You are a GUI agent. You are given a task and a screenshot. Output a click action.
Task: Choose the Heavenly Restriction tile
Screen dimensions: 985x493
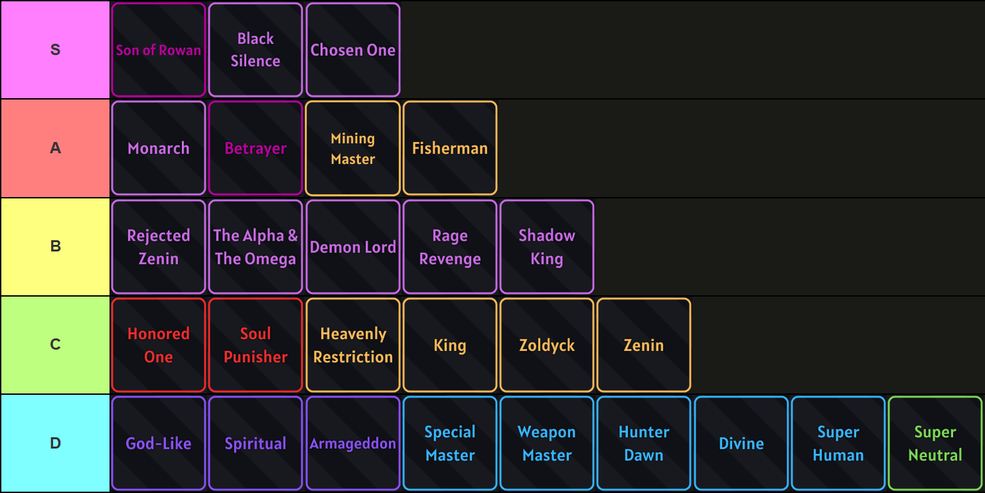353,345
